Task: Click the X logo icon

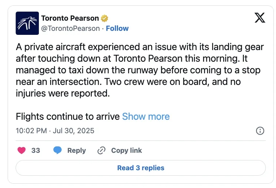Action: coord(260,17)
